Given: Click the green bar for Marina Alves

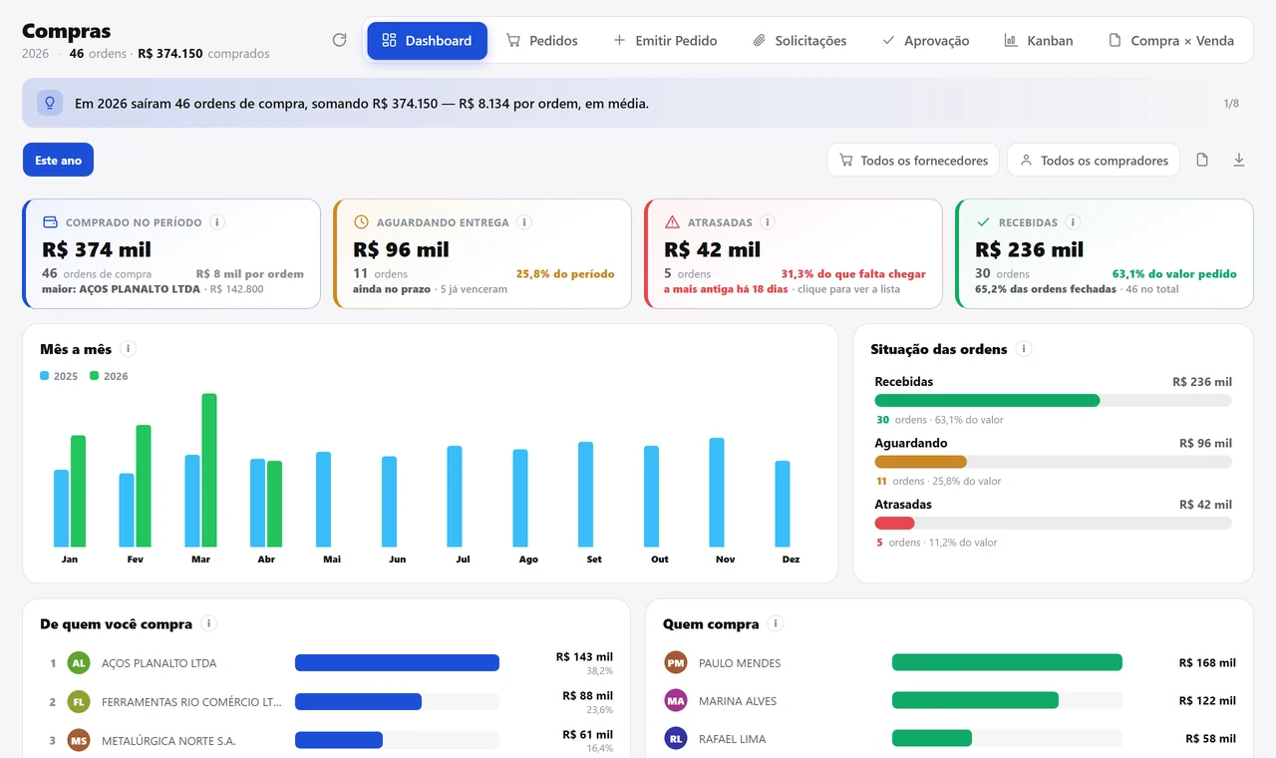Looking at the screenshot, I should pos(975,700).
